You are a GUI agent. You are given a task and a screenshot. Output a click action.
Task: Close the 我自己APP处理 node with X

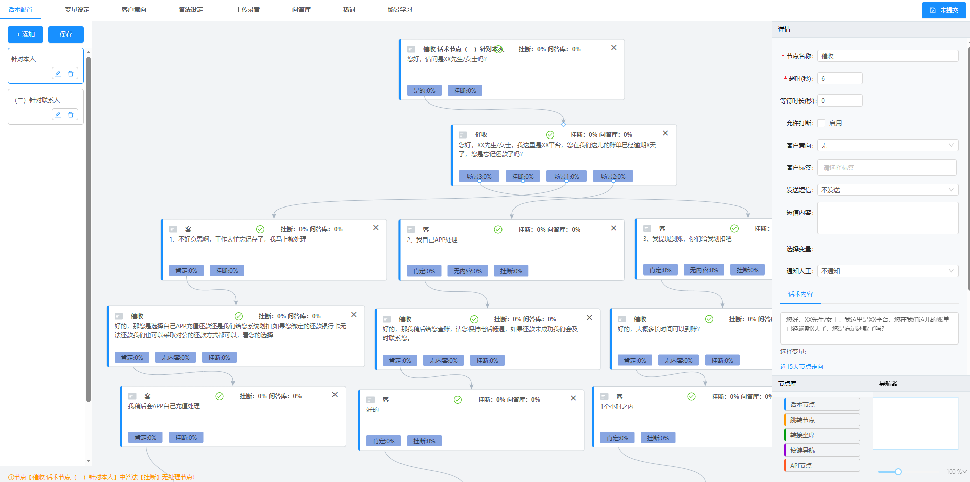pyautogui.click(x=613, y=228)
